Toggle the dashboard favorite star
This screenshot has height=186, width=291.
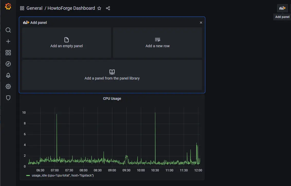tap(99, 8)
